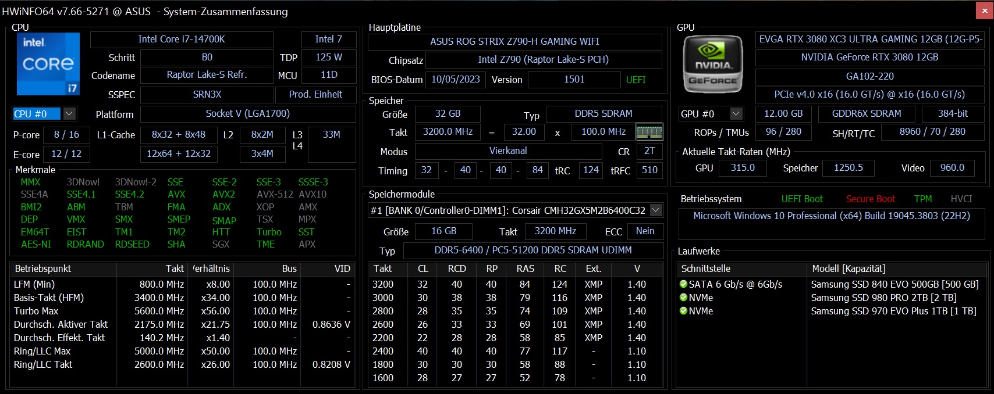
Task: Select the Codename field Raptor Lake-S Refr.
Action: [207, 75]
